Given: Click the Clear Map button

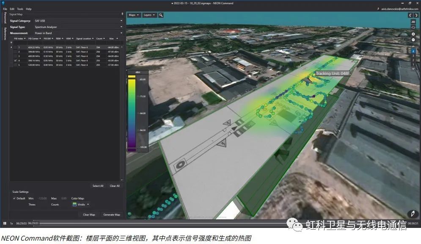Looking at the screenshot, I should (89, 214).
